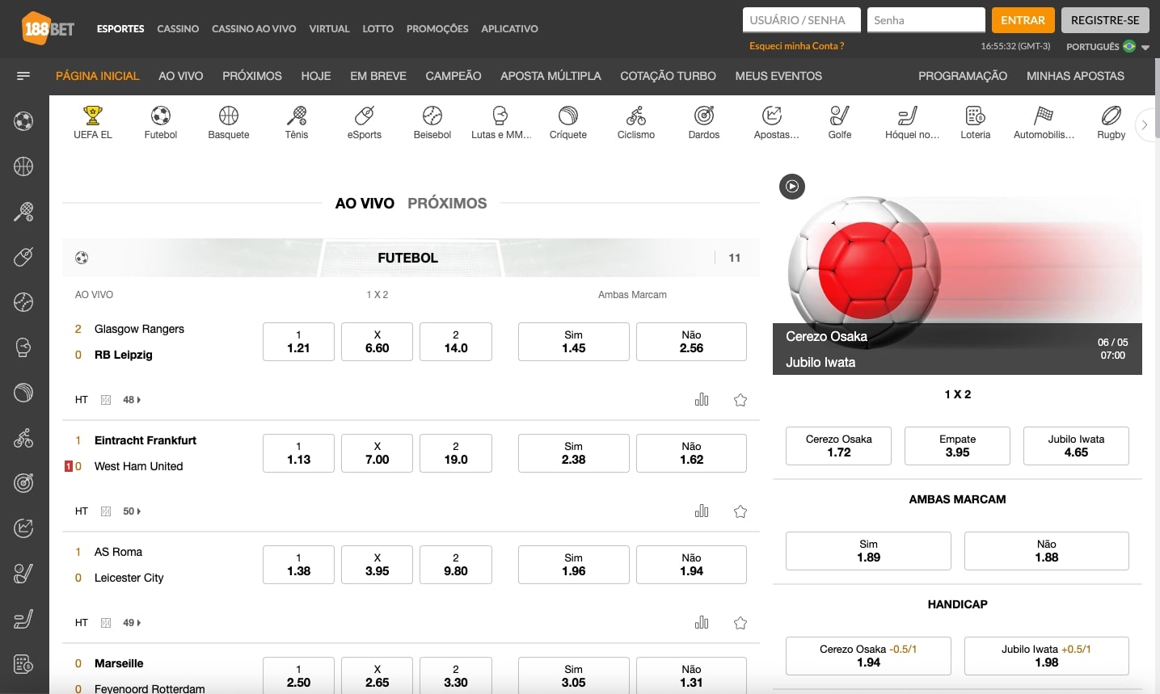
Task: Show more sports with the right chevron
Action: click(1144, 124)
